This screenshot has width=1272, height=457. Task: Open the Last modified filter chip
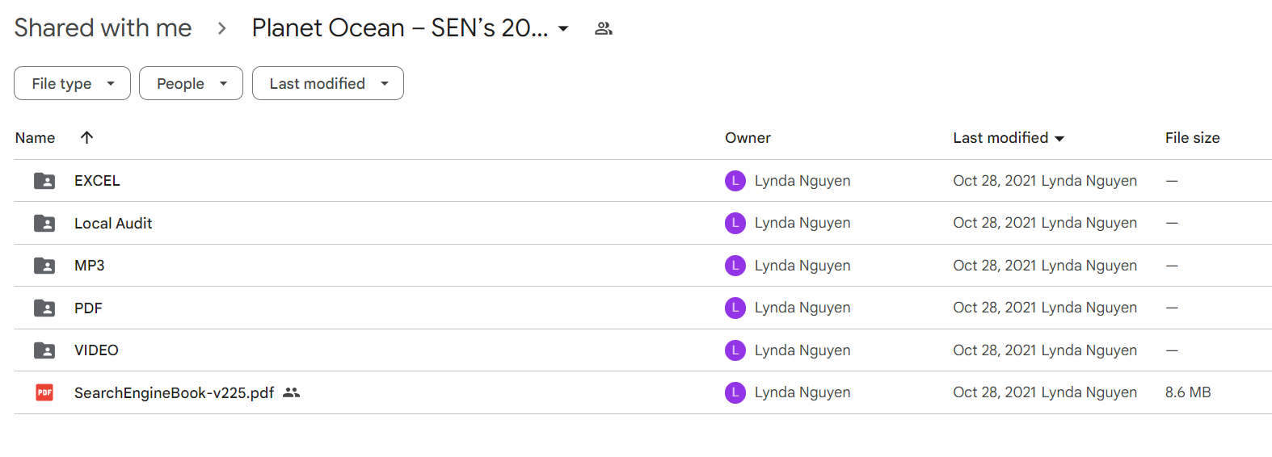pos(327,83)
